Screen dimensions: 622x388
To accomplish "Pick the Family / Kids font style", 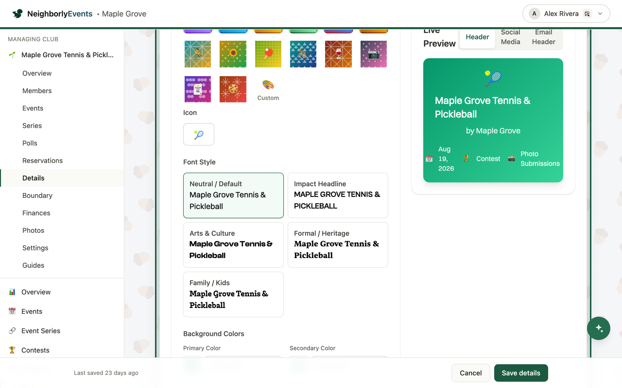I will [x=233, y=294].
